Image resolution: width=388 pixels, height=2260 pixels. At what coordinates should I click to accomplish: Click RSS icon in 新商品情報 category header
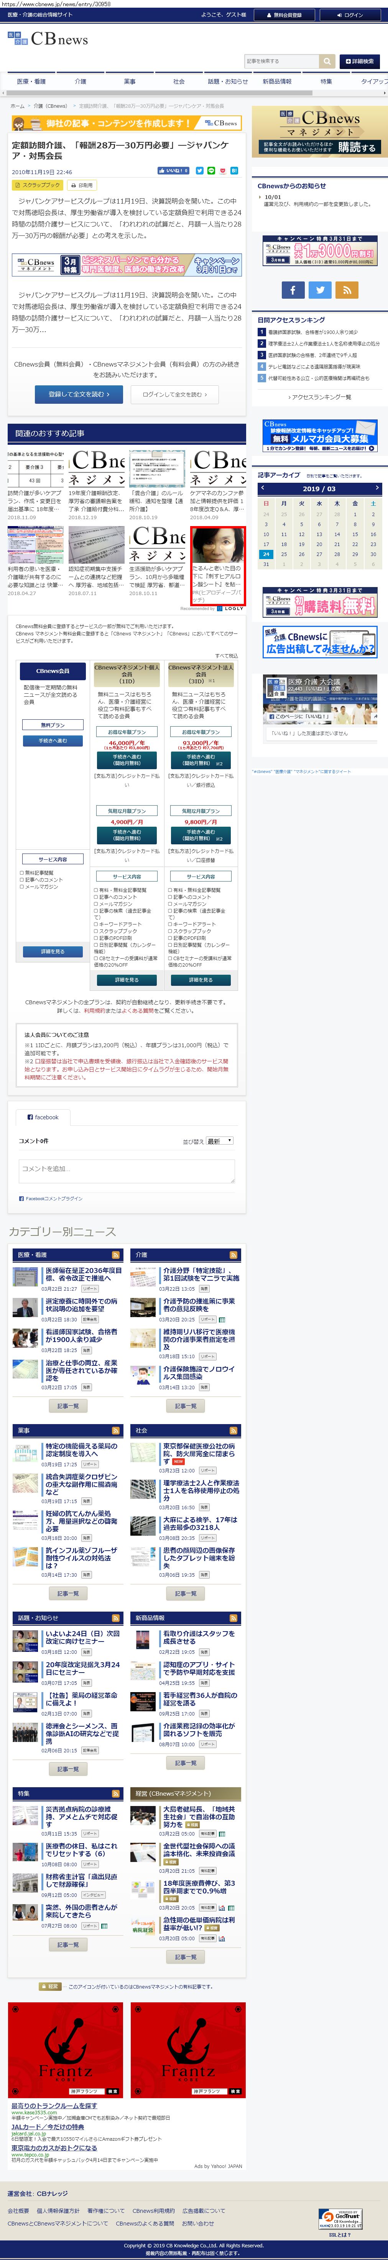[233, 1618]
